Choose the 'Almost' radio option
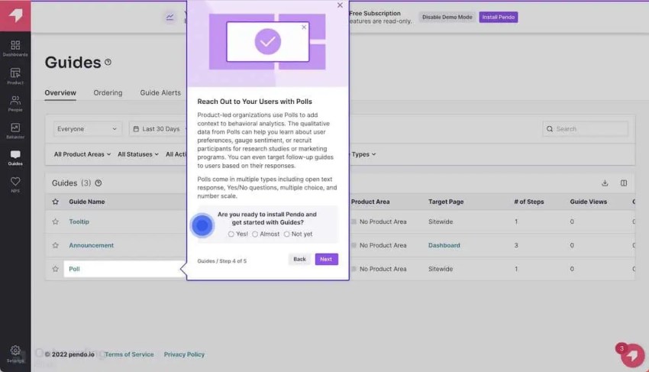 pos(255,235)
